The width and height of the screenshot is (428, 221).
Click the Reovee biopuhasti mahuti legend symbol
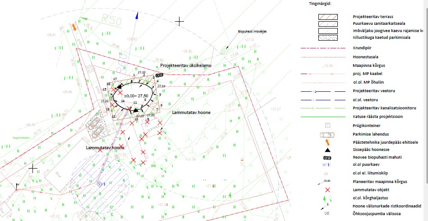(328, 157)
